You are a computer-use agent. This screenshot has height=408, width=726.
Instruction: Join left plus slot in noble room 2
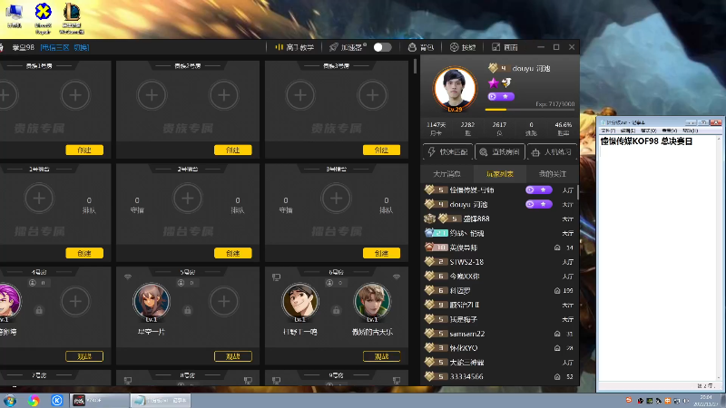tap(152, 95)
